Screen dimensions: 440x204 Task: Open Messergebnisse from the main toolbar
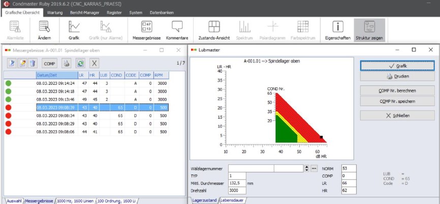[x=146, y=30]
